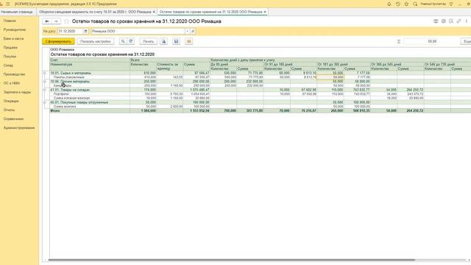The image size is (471, 265).
Task: Select highlighted cell 50,000 in Пакеты row
Action: (330, 77)
